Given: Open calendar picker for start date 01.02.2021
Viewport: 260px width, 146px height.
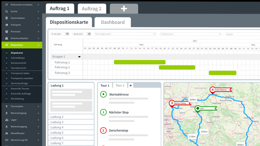Looking at the screenshot, I should pyautogui.click(x=67, y=34).
